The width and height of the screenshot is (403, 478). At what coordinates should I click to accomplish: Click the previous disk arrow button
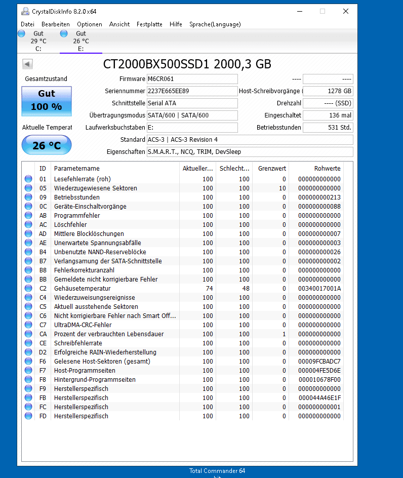27,64
